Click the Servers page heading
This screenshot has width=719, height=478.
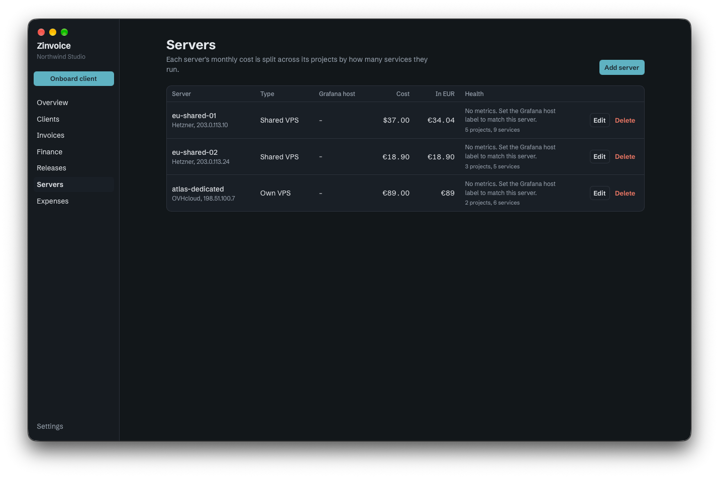click(191, 45)
